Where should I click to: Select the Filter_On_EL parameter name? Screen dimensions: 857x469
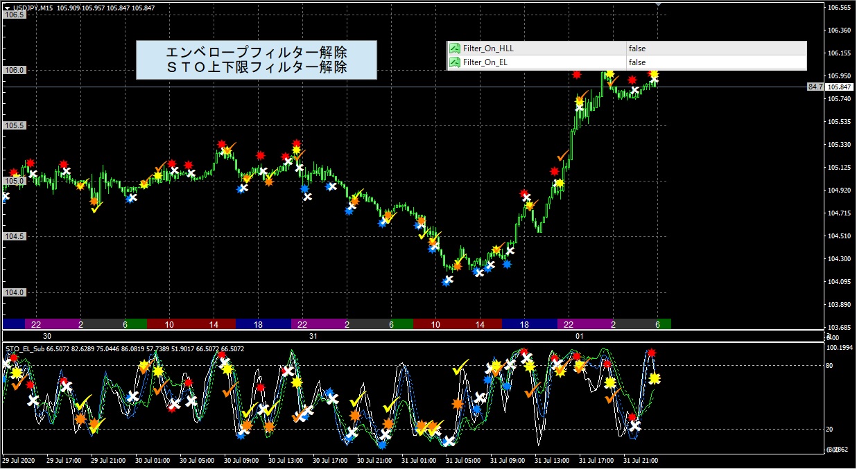click(487, 62)
